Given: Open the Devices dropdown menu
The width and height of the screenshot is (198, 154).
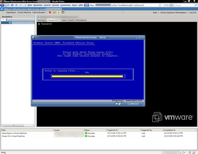Looking at the screenshot, I should [x=104, y=38].
